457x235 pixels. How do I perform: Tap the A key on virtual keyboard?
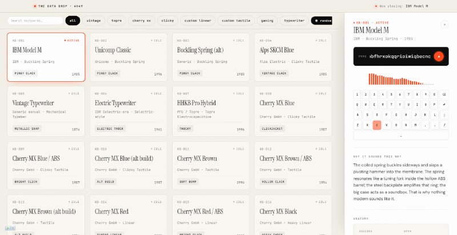click(x=358, y=115)
